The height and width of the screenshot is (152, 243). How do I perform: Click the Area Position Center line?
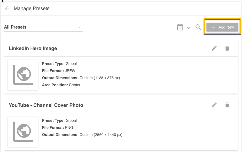[61, 85]
